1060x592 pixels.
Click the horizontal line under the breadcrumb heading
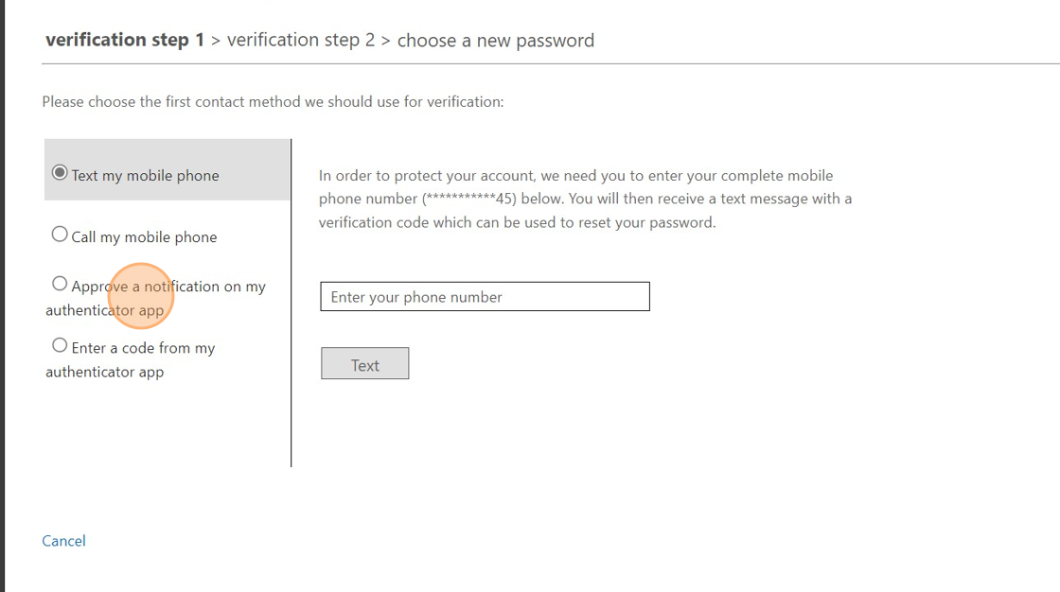(x=549, y=64)
